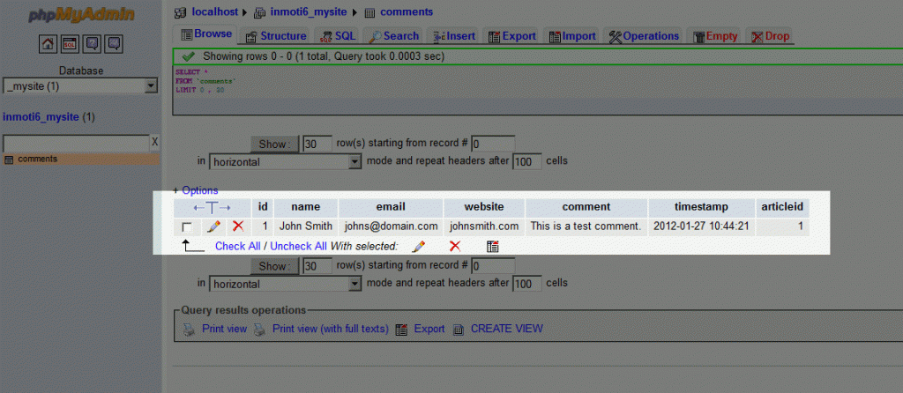This screenshot has height=393, width=903.
Task: Click the Home icon in sidebar
Action: 48,44
